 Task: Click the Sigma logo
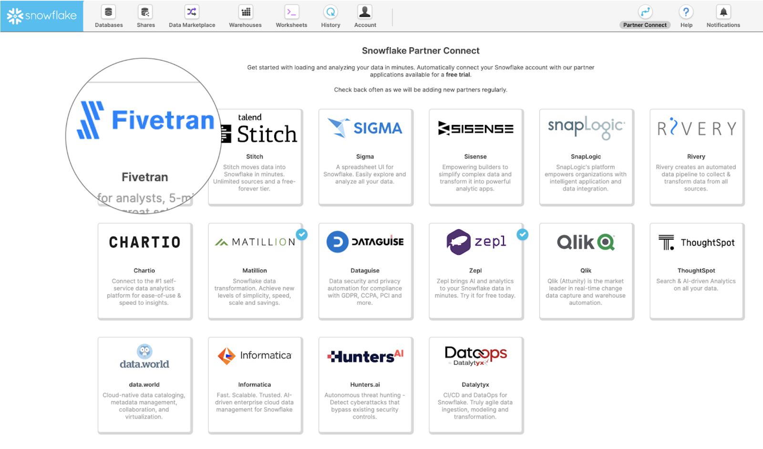point(365,128)
